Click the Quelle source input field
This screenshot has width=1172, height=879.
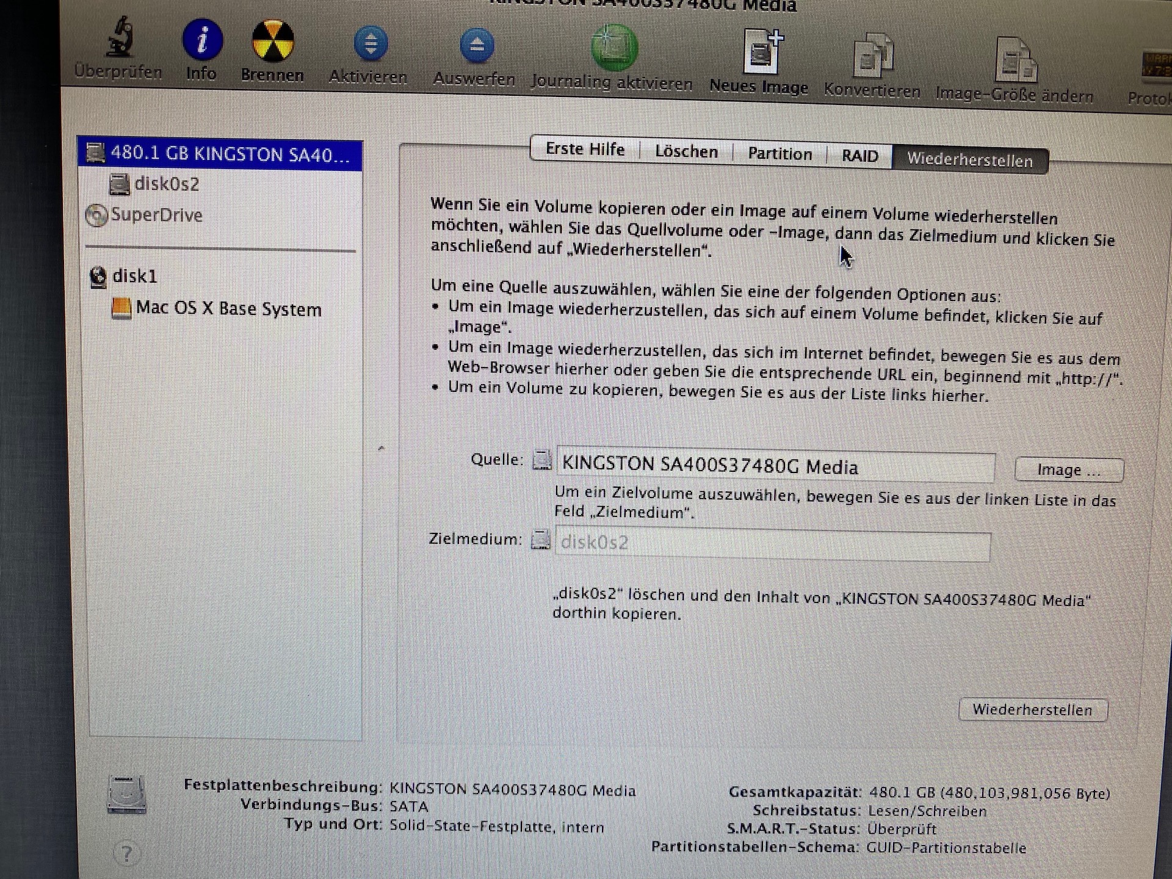[x=774, y=466]
